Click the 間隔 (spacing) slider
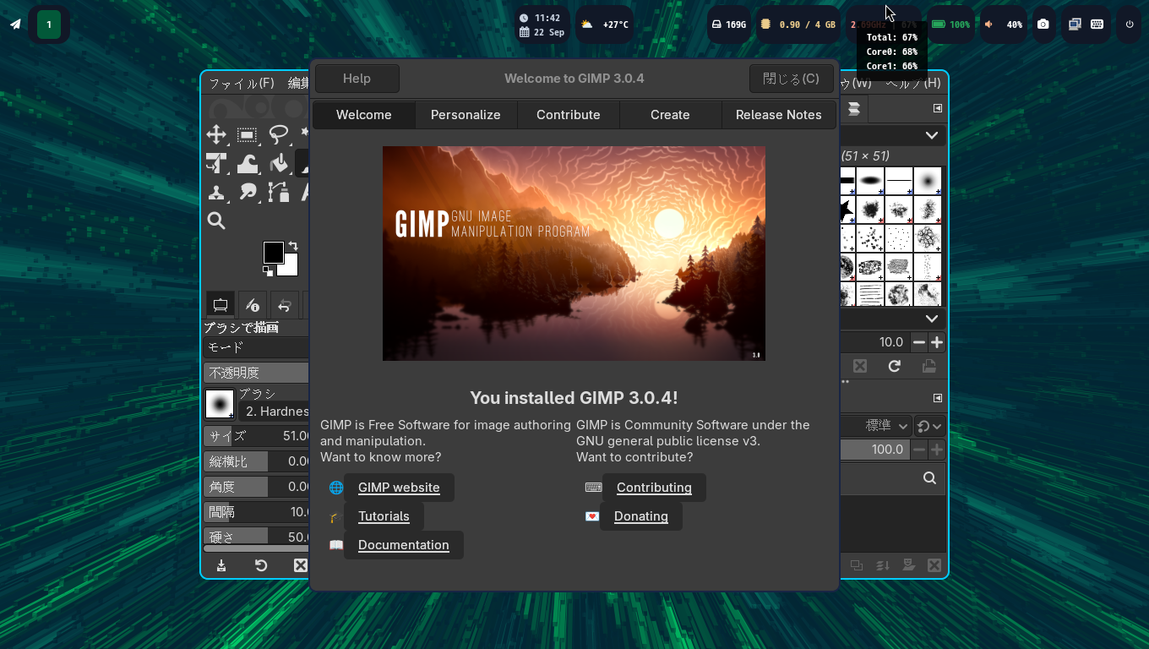1149x649 pixels. pos(257,512)
